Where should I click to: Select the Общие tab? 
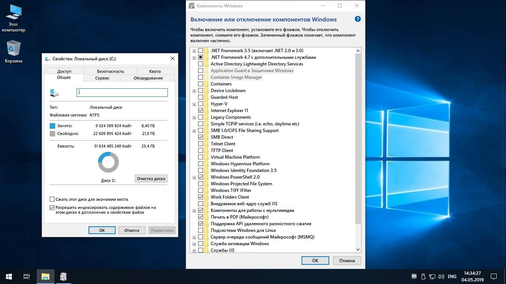[x=64, y=78]
